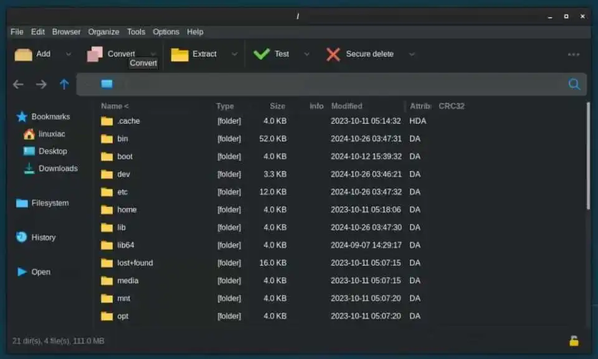Click the red Secure delete icon
Screen dimensions: 598x359
click(333, 55)
